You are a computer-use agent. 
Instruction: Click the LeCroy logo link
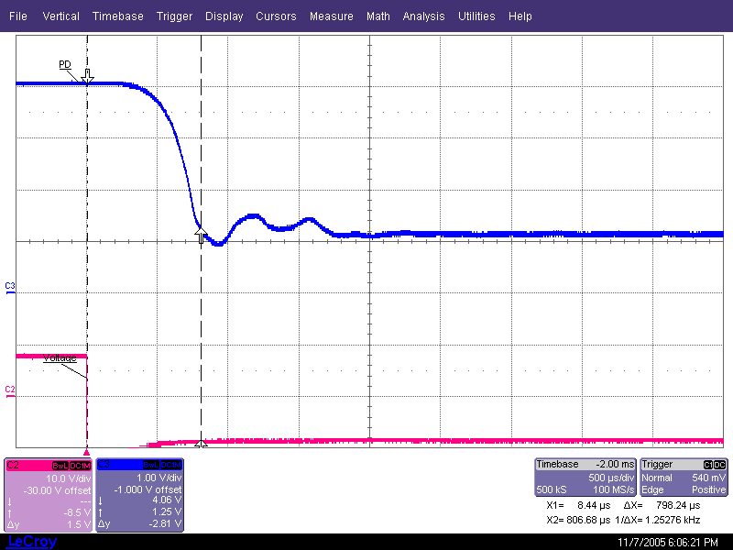(32, 542)
